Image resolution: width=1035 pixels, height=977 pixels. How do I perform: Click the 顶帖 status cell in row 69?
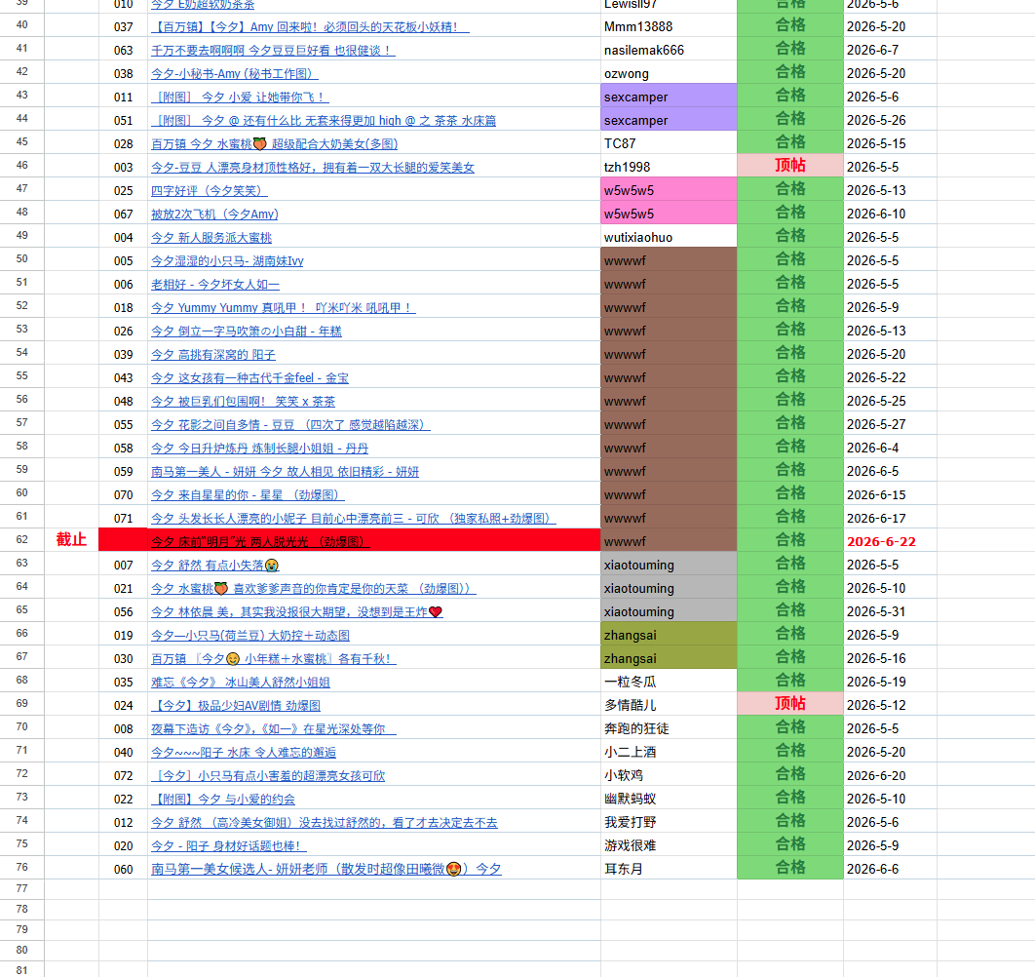[x=790, y=704]
